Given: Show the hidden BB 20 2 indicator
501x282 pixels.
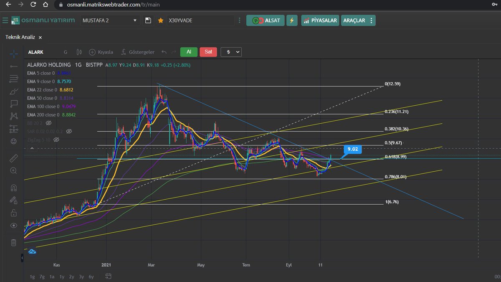Looking at the screenshot, I should coord(48,123).
